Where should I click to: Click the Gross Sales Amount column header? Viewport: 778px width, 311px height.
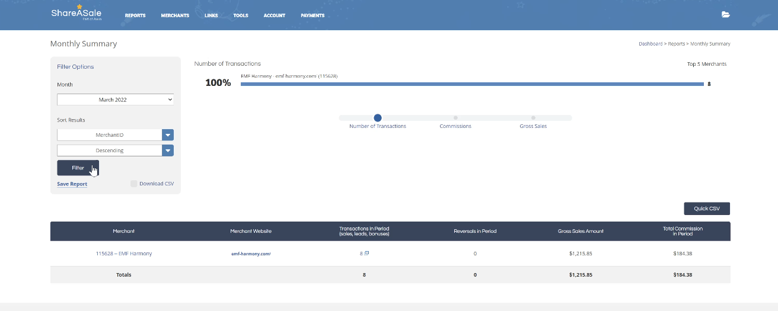pyautogui.click(x=581, y=231)
